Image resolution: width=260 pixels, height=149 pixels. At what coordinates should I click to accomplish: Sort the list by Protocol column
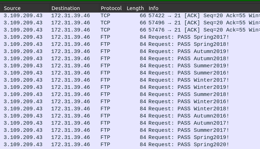coord(111,8)
